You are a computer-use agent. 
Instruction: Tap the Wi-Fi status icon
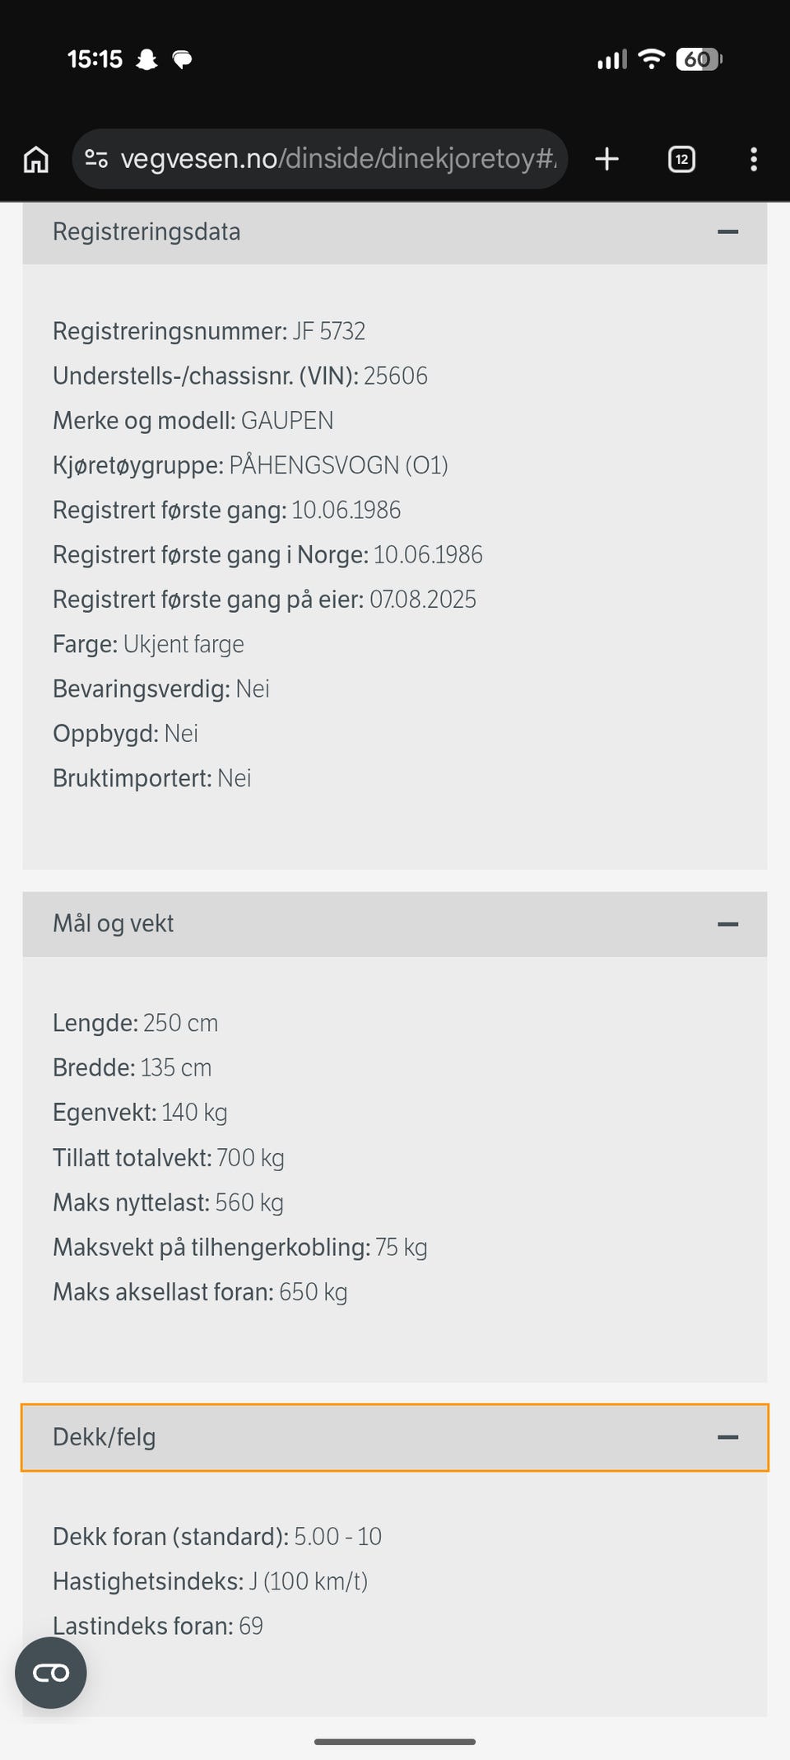pyautogui.click(x=651, y=59)
